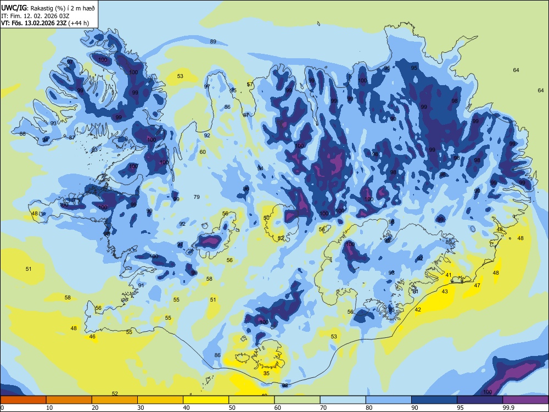Viewport: 549px width, 412px height.
Task: Click the legend scale label '20'
Action: pos(95,408)
